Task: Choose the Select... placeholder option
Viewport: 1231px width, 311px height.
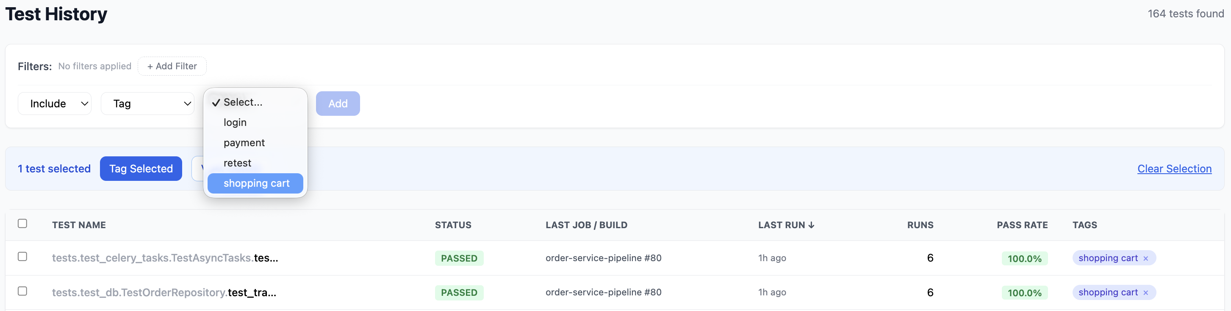Action: click(x=255, y=102)
